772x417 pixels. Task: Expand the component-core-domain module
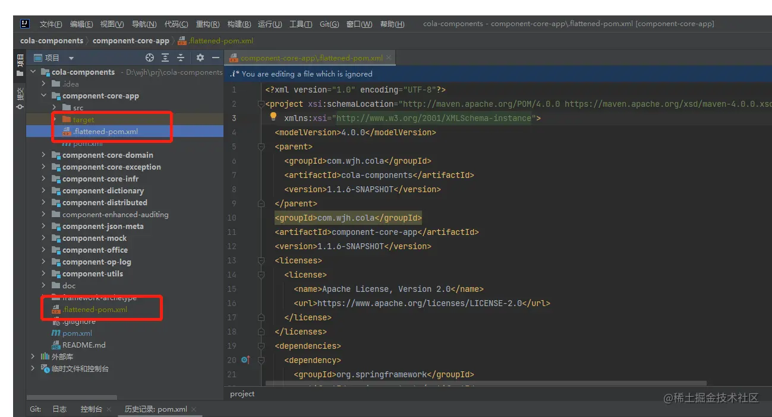tap(43, 155)
